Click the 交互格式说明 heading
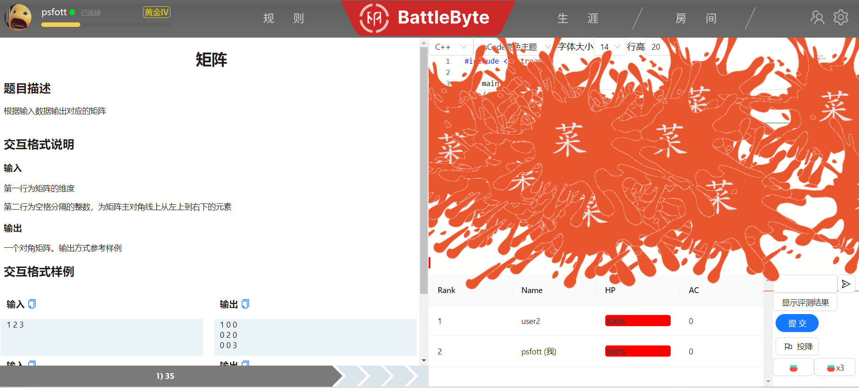This screenshot has width=859, height=388. [39, 144]
